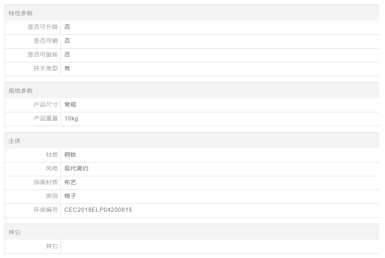
Task: Click the 材质 label
Action: [52, 155]
